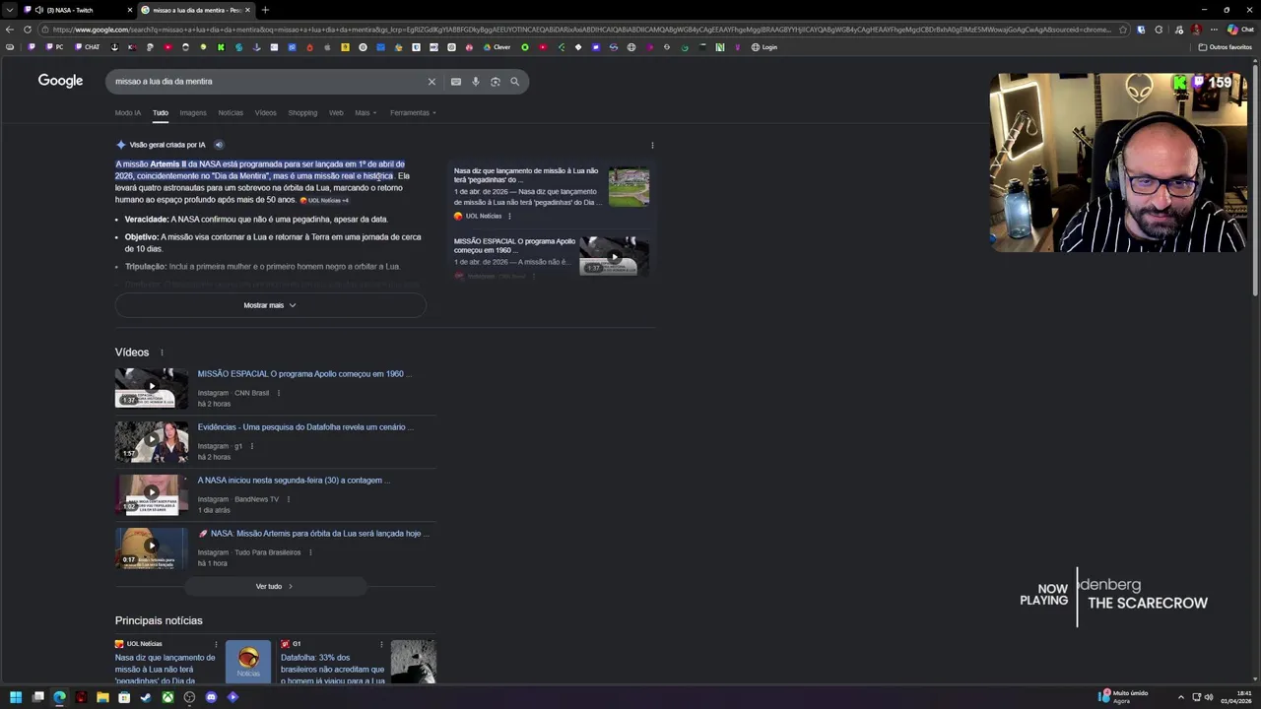Expand the Mais dropdown
Screen dimensions: 1261x709
(x=365, y=112)
